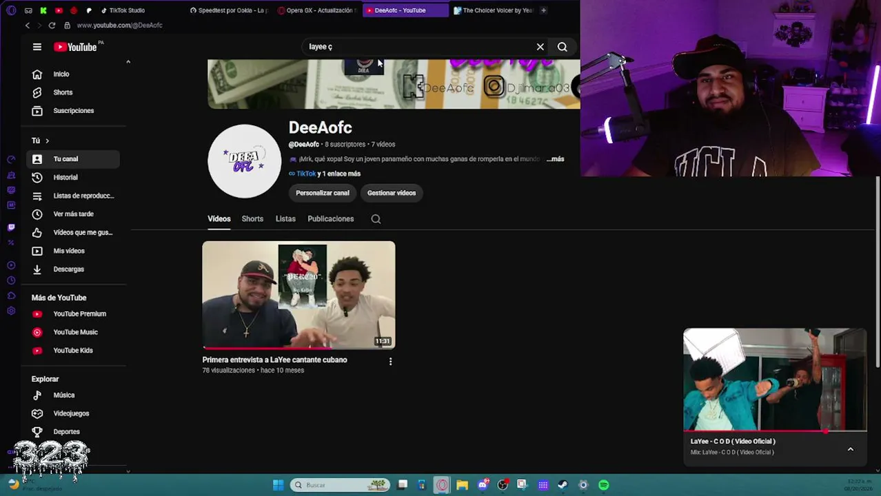This screenshot has height=496, width=881.
Task: Open Listas de reproducción in sidebar
Action: point(73,196)
